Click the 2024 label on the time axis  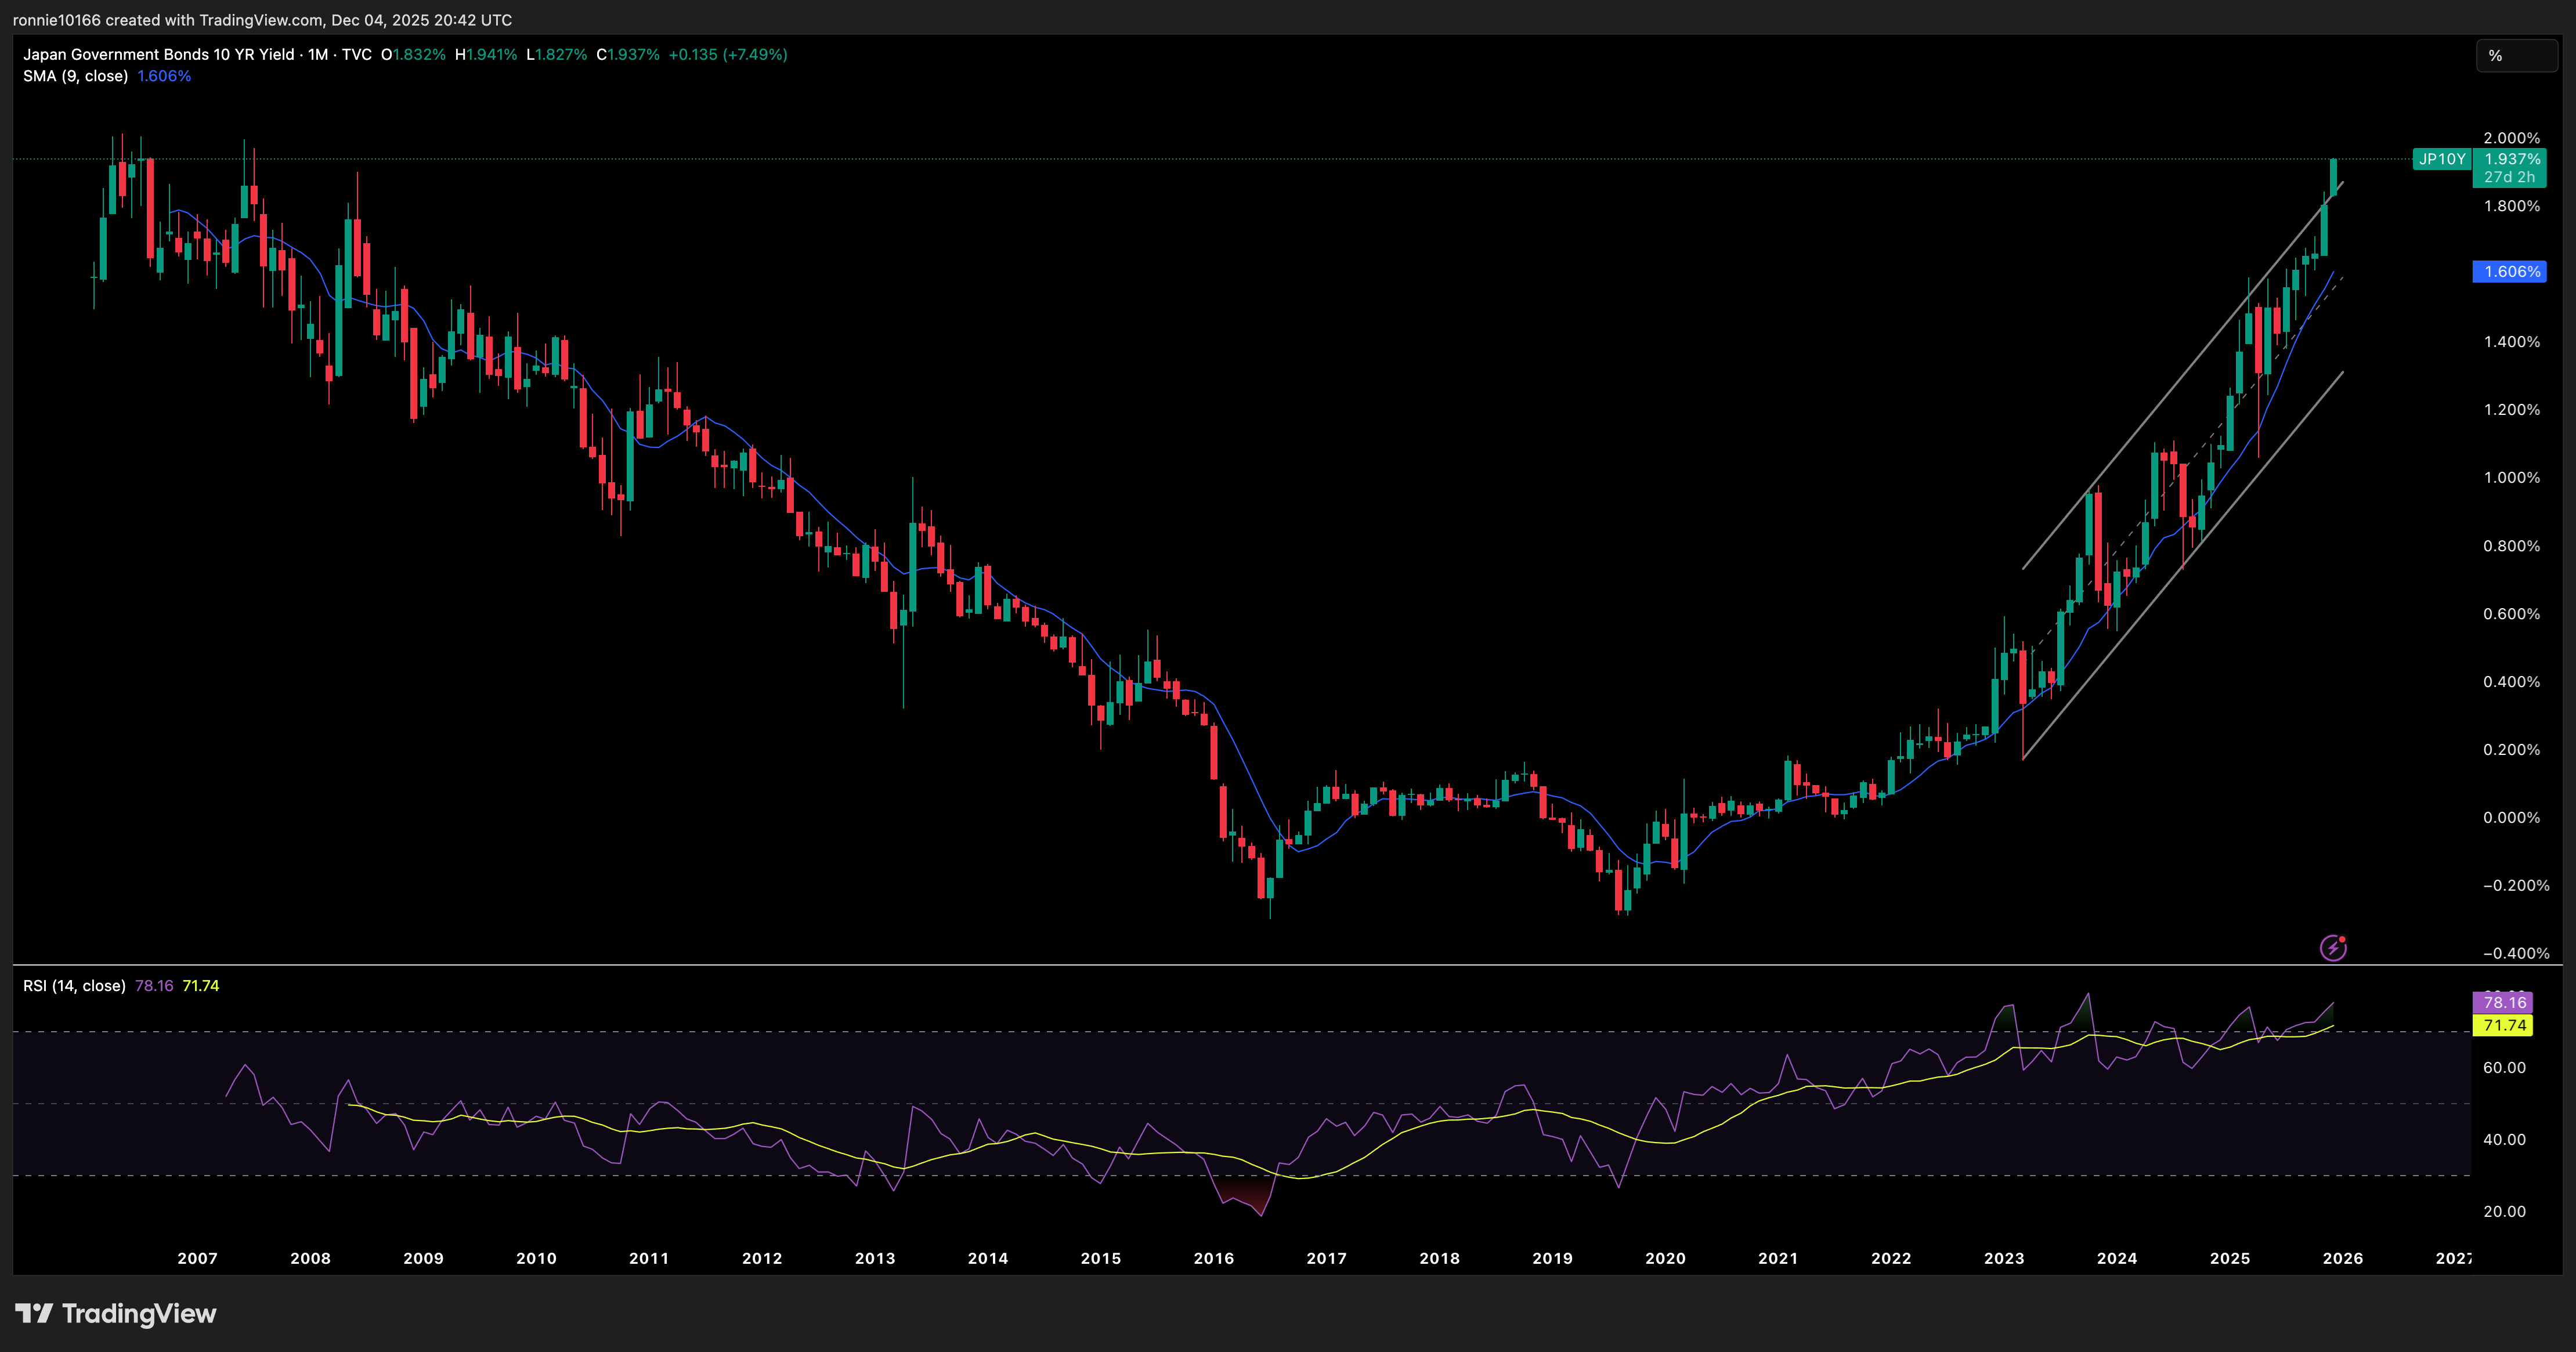coord(2119,1259)
